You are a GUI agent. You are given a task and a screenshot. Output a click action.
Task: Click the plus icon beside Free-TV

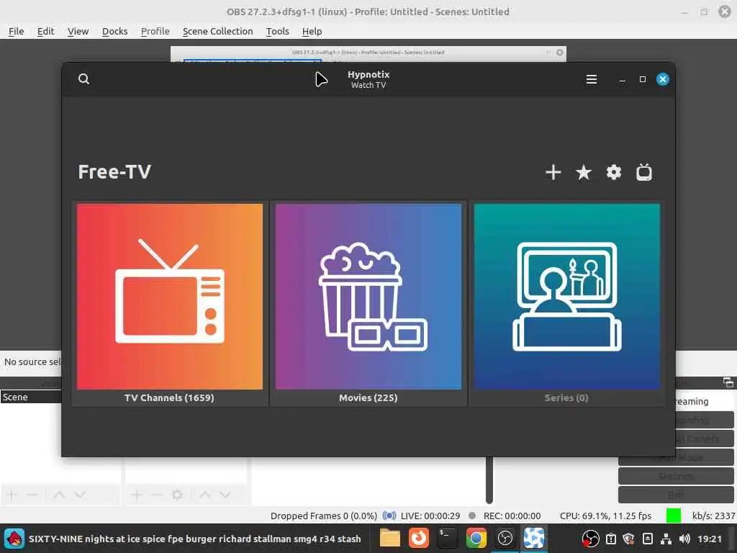553,172
